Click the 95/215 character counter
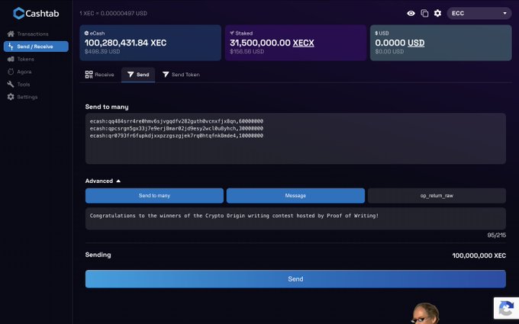Viewport: 519px width, 324px height. 497,235
